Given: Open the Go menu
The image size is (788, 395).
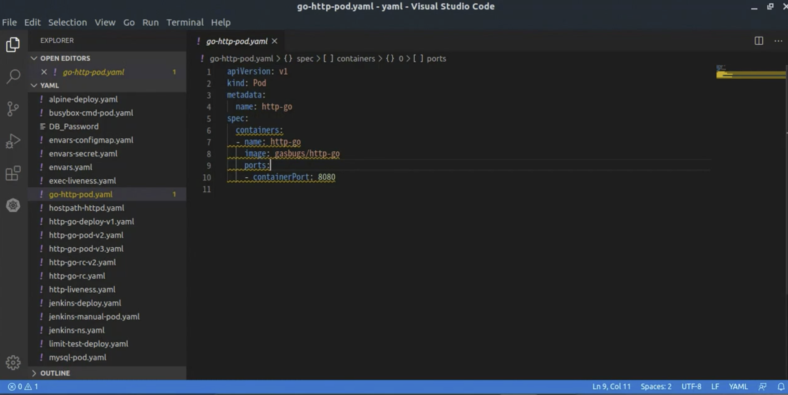Looking at the screenshot, I should pyautogui.click(x=129, y=22).
